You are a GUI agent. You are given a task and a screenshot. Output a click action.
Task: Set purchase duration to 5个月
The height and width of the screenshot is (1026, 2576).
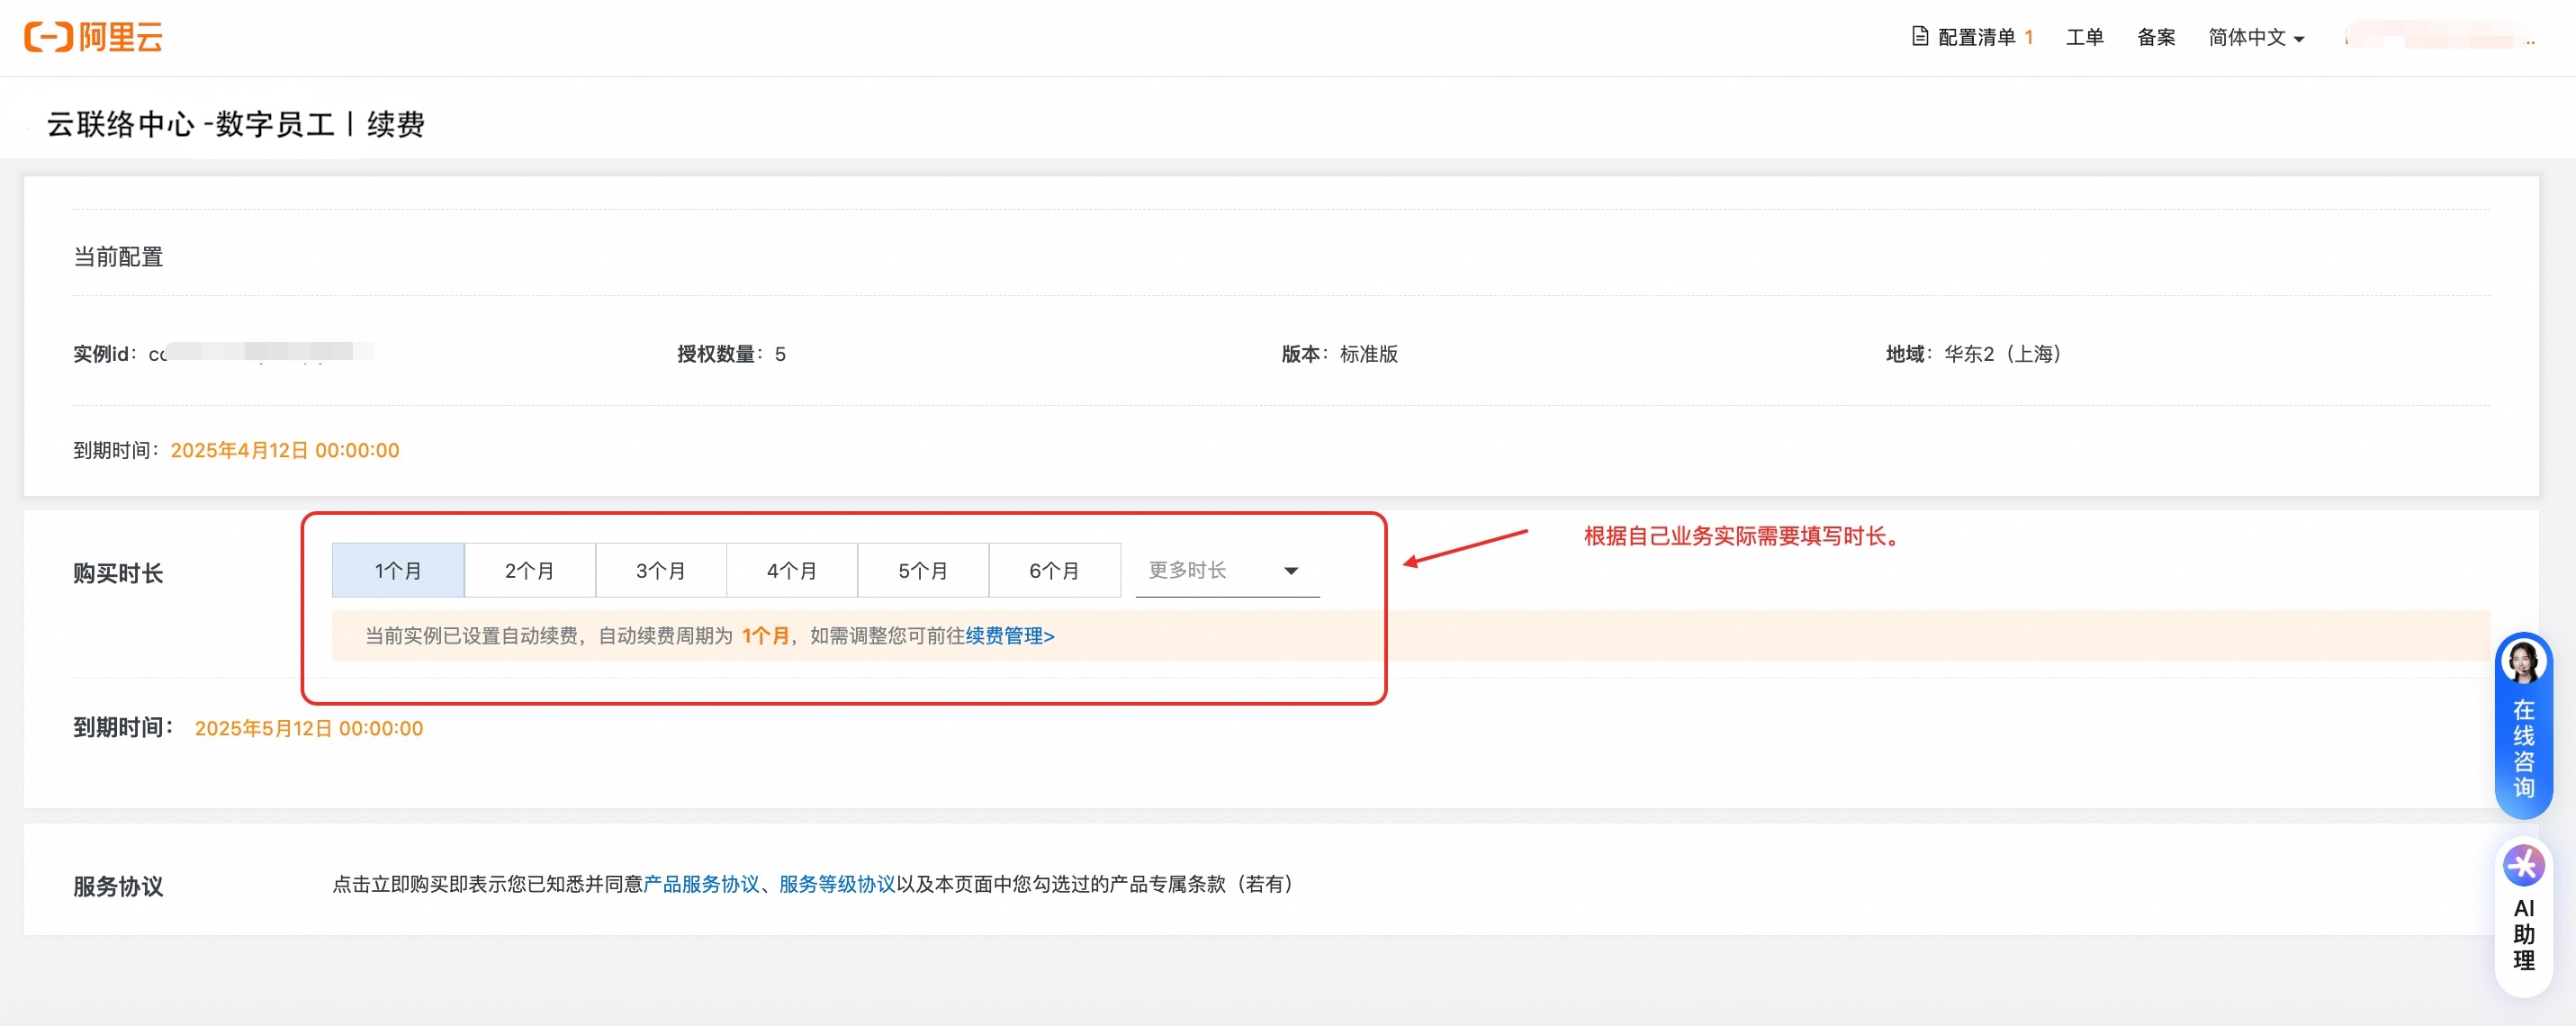coord(922,570)
